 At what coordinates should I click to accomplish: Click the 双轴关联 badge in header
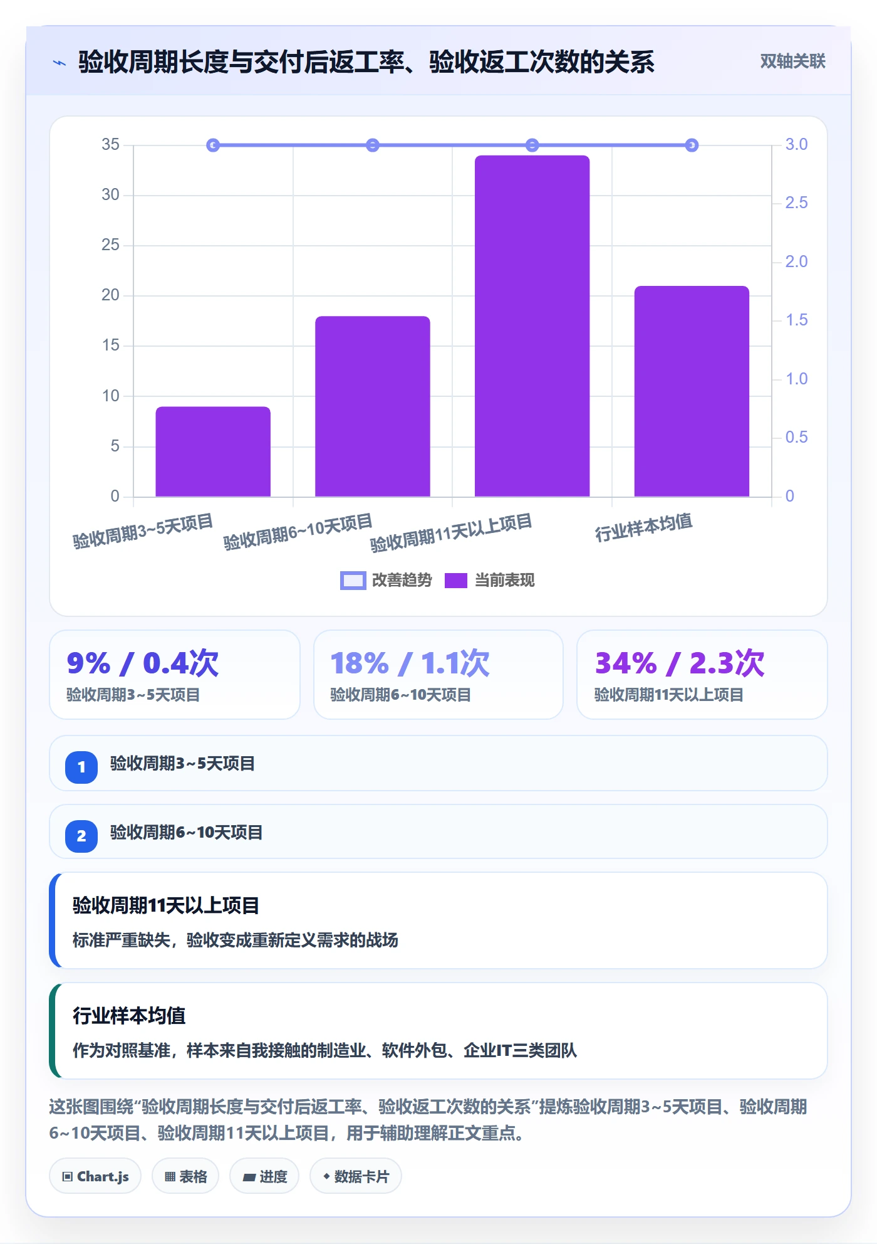[x=792, y=61]
